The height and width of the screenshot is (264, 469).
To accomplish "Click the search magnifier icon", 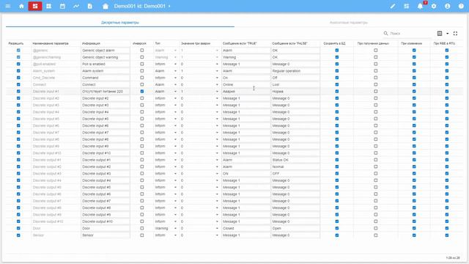I will (386, 33).
